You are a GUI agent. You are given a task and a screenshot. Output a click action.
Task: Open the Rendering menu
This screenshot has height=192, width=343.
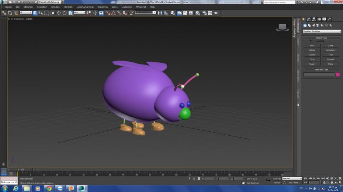pos(102,7)
